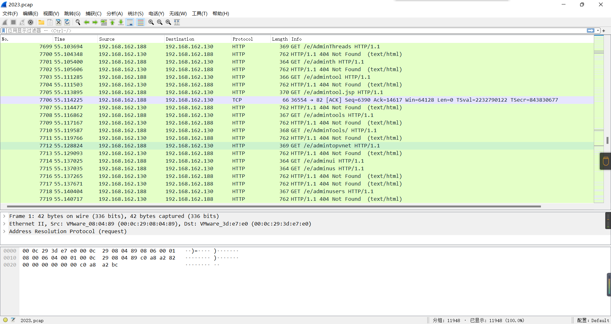Open the 统计(S) menu

pyautogui.click(x=135, y=13)
